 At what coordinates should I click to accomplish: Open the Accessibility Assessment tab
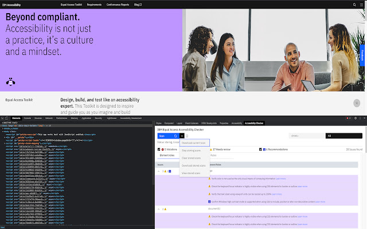(x=131, y=119)
